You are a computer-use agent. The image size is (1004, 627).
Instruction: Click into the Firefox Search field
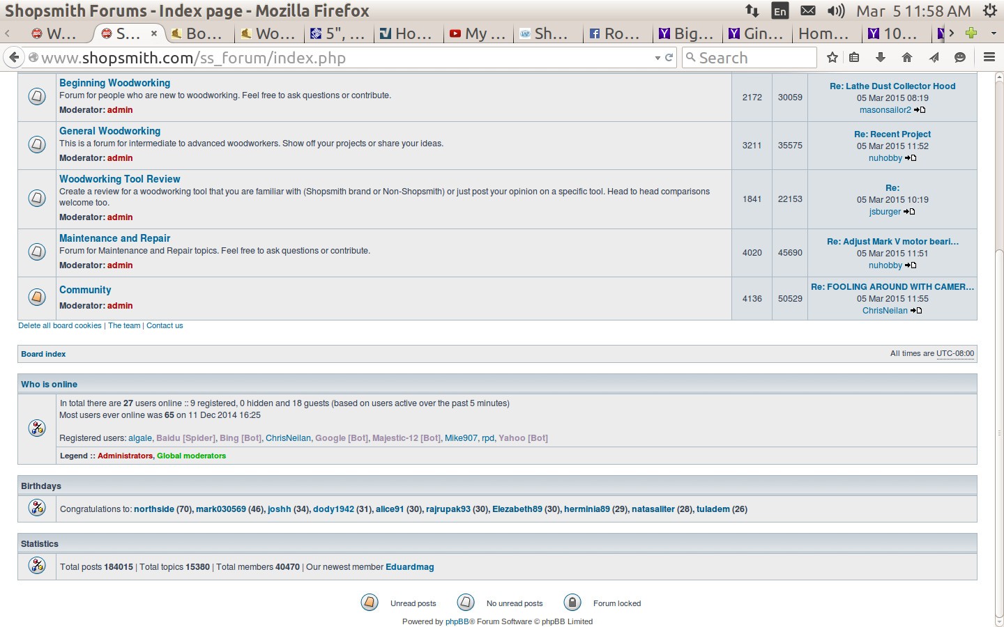tap(750, 58)
